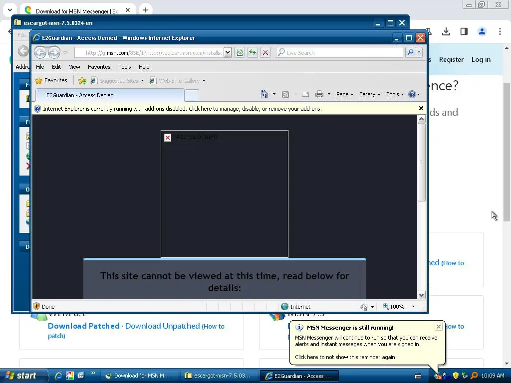Open the Safety command bar menu
Viewport: 511px width, 383px height.
pos(370,94)
